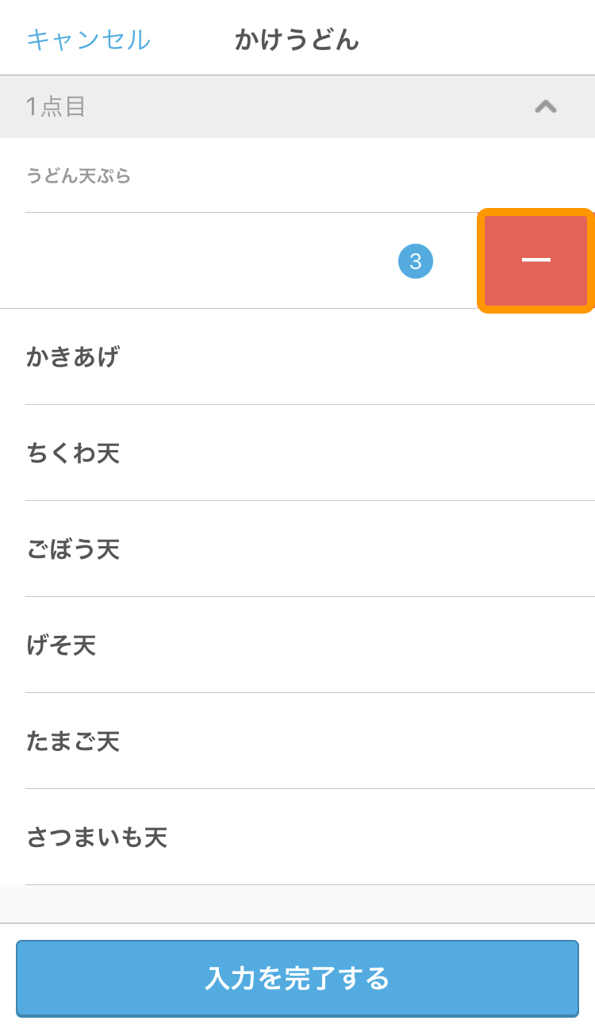Tap the gray bar between 1点目 and chevron
This screenshot has height=1032, width=595.
pos(309,106)
